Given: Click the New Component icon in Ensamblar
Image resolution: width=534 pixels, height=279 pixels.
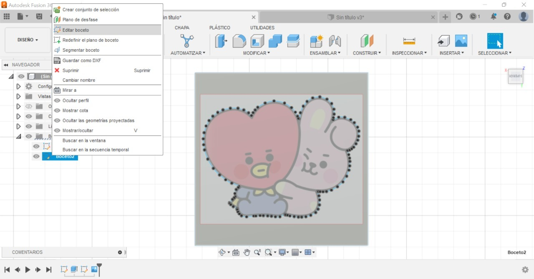Looking at the screenshot, I should [317, 41].
